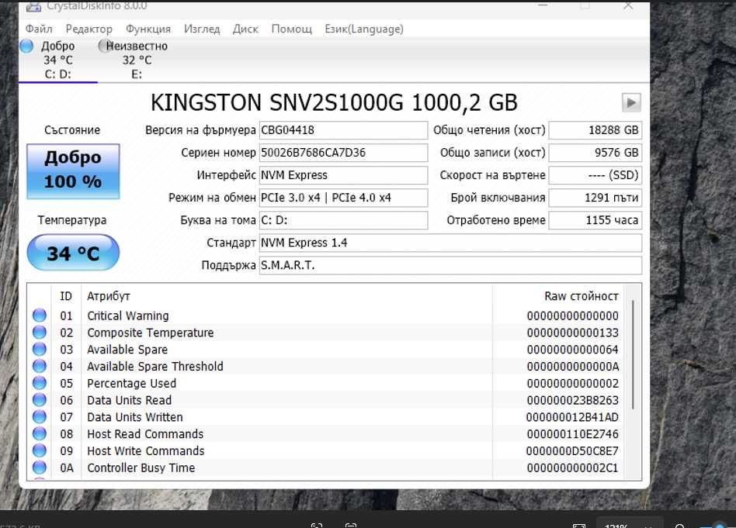
Task: Click raw value 0000000000133
Action: [x=572, y=333]
